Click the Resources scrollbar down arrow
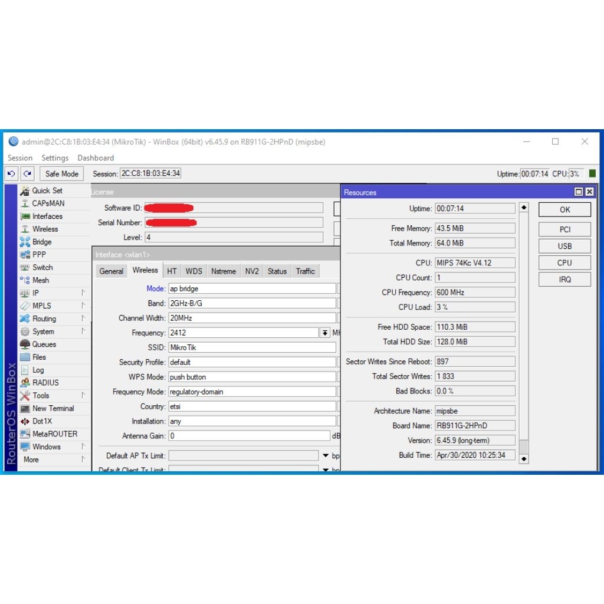 click(x=524, y=459)
